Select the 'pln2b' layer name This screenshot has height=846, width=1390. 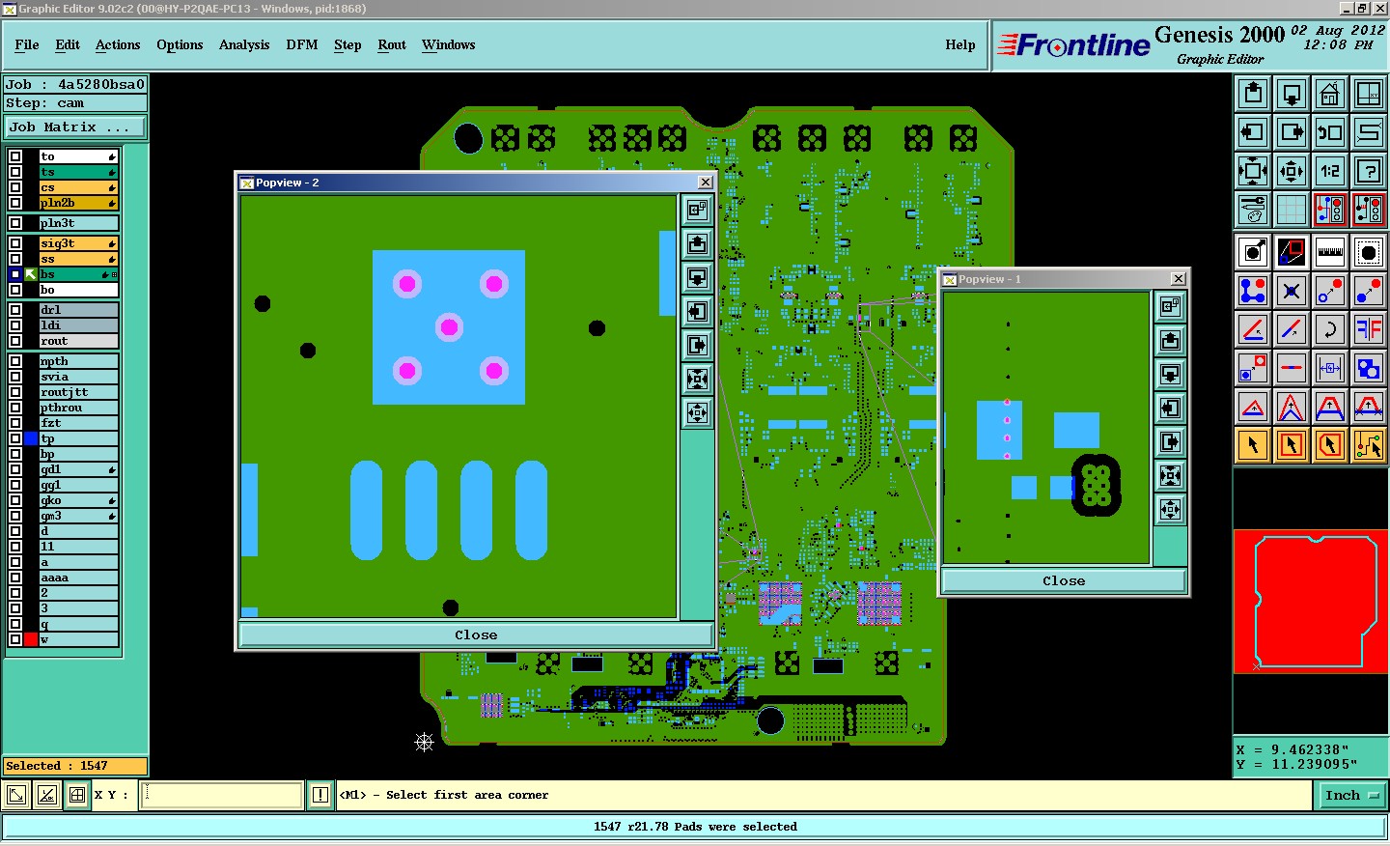(78, 203)
